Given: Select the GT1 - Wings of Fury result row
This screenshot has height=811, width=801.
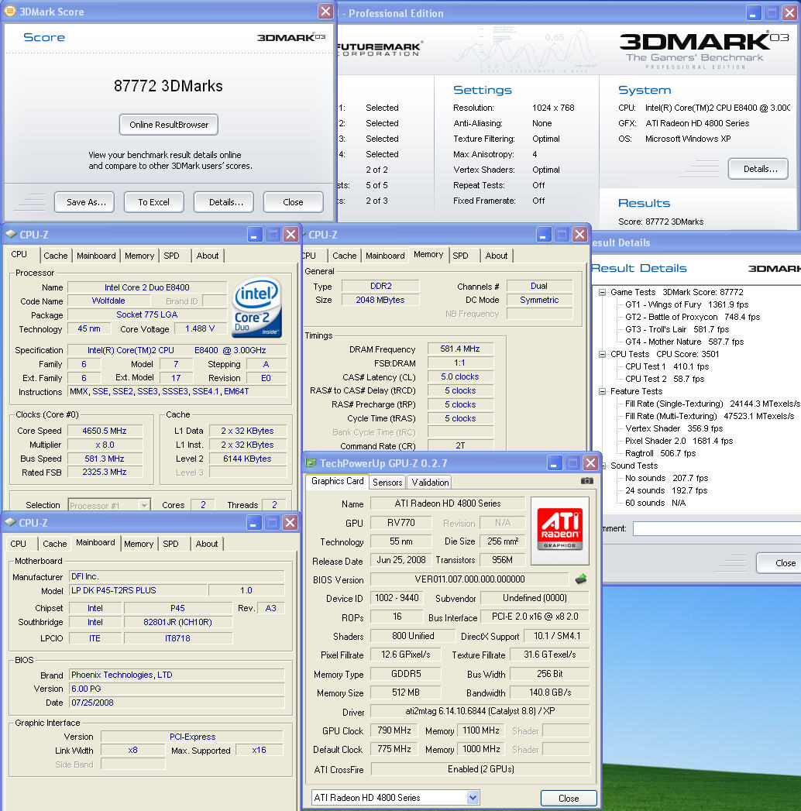Looking at the screenshot, I should tap(686, 304).
